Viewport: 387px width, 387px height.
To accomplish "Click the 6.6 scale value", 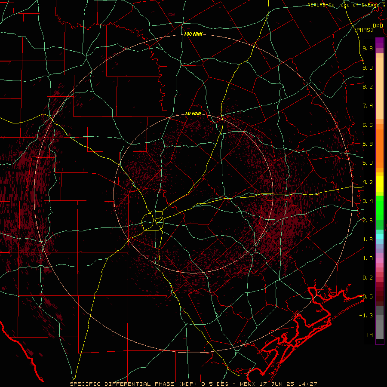I will coord(368,125).
